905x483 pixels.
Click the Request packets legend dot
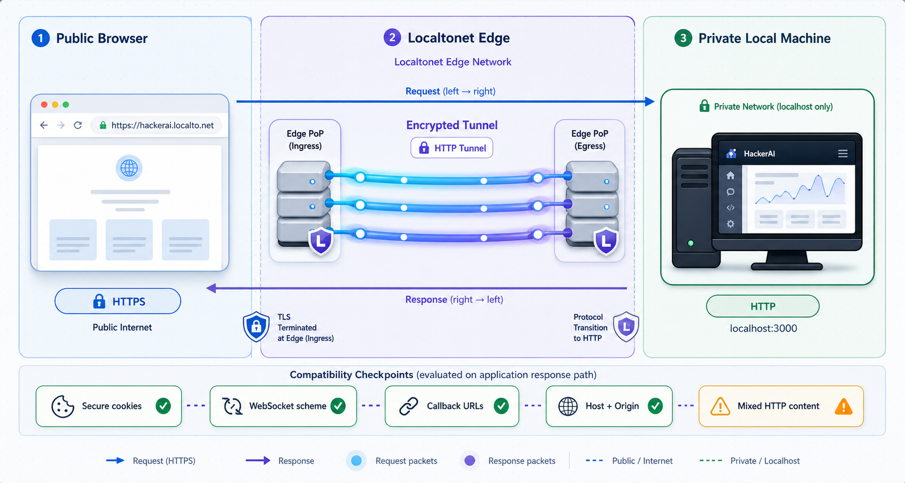(x=356, y=461)
